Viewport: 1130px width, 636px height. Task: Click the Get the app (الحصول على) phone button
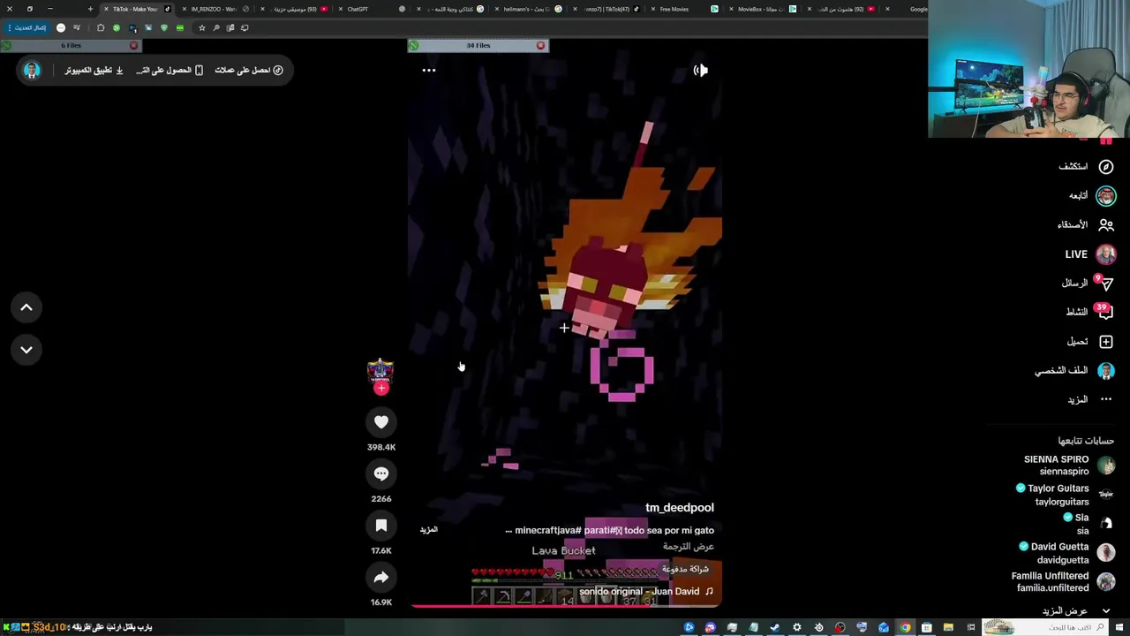pos(169,70)
